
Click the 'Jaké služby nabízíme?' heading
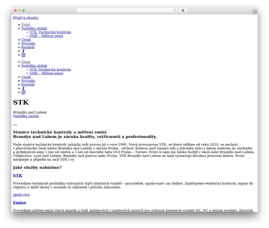coord(37,168)
